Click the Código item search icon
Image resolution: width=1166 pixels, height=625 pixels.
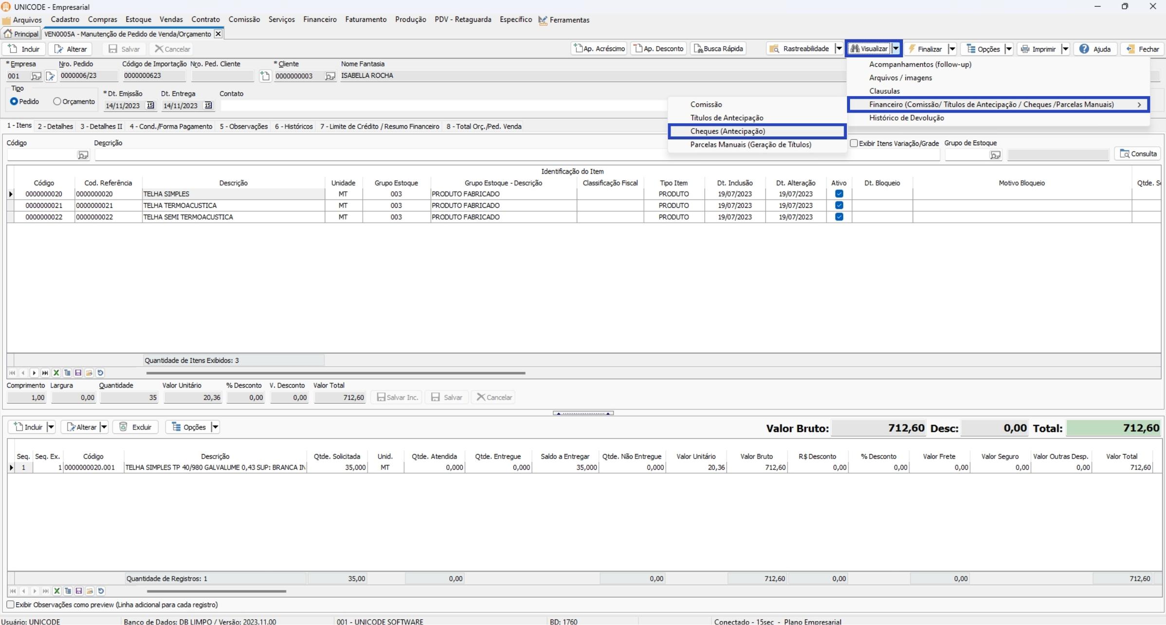[83, 155]
